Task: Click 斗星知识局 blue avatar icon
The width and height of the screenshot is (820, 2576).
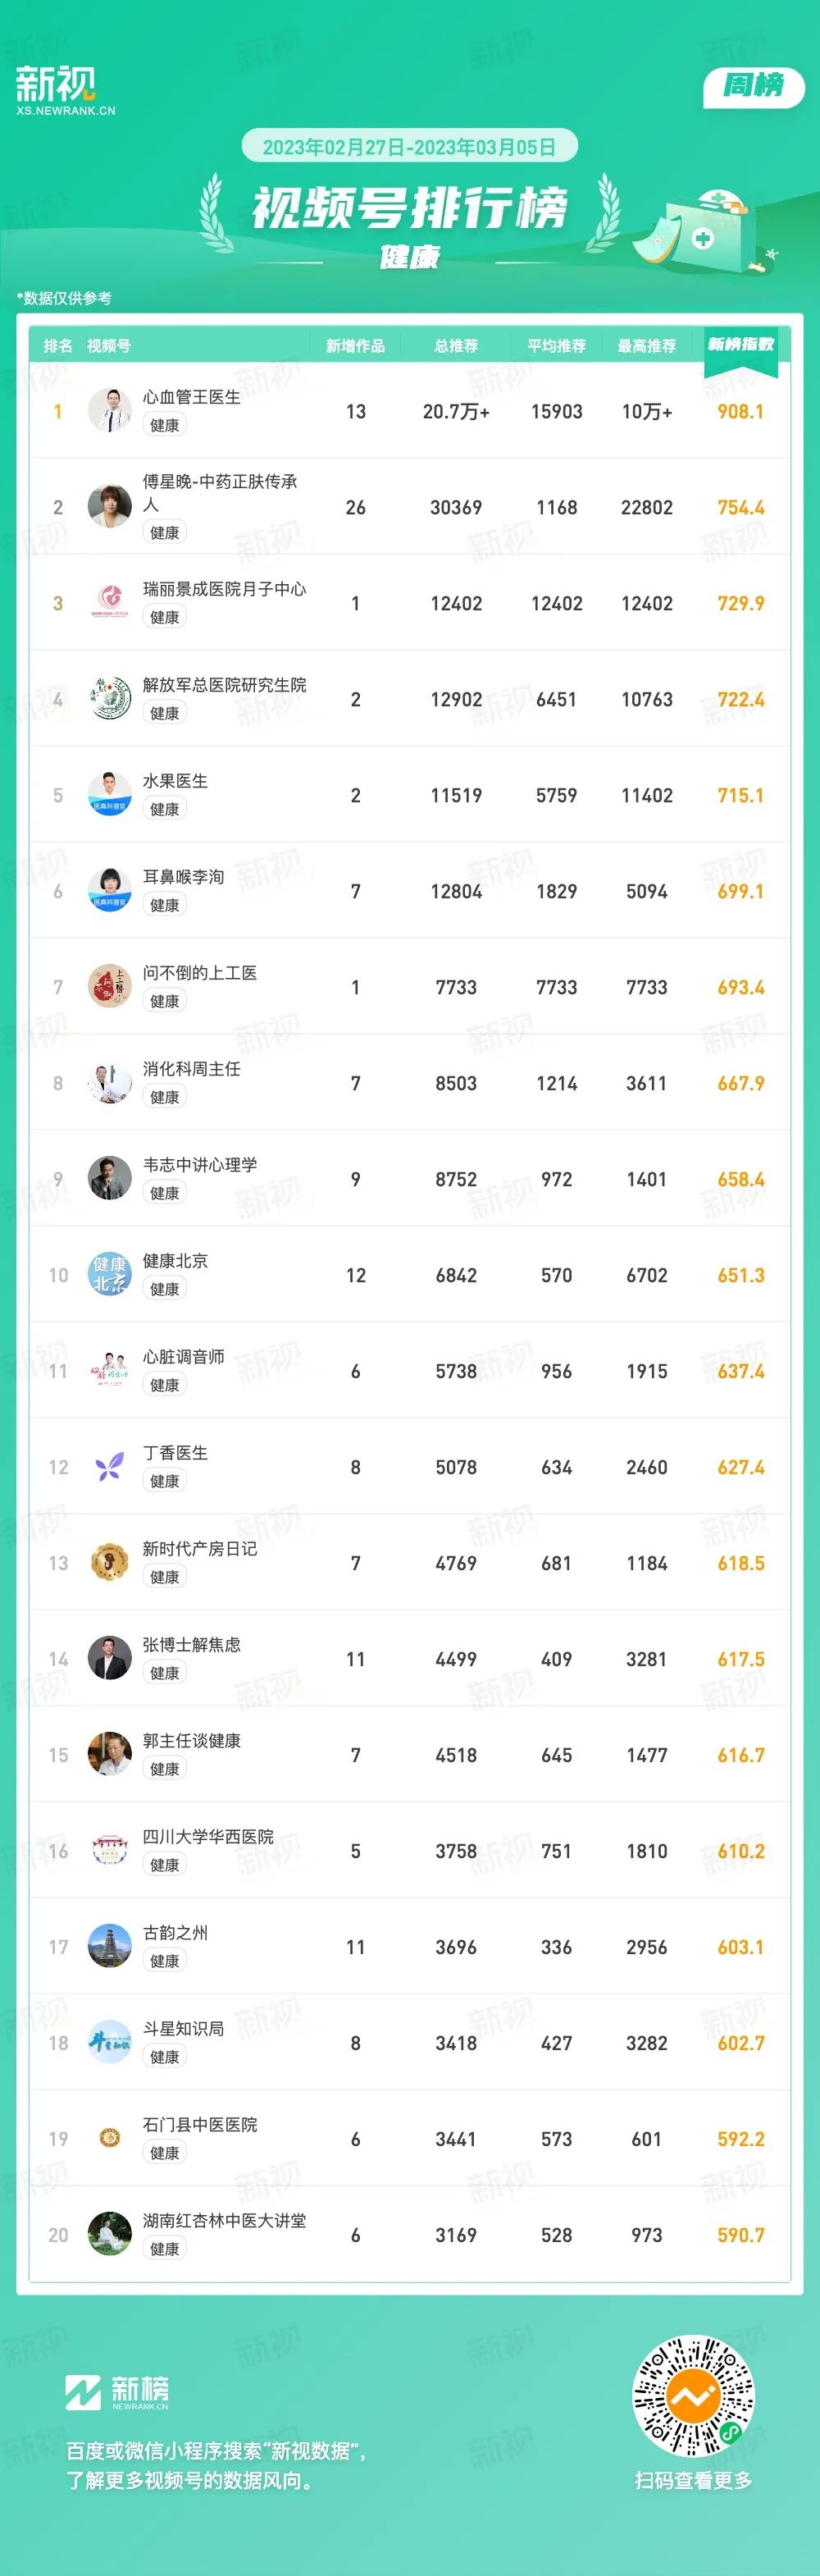Action: (110, 2043)
